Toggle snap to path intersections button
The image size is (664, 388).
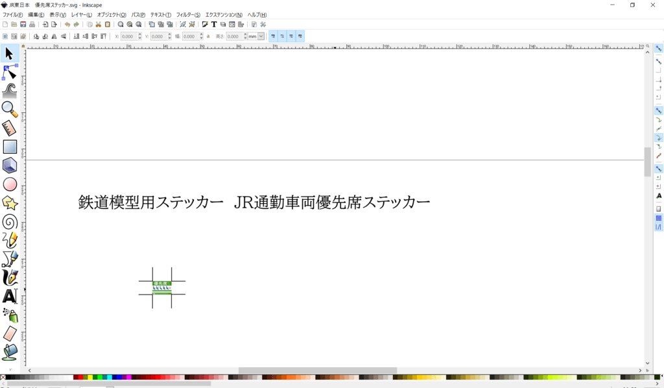click(659, 128)
